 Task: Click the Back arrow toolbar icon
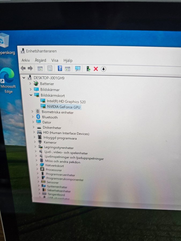(x=23, y=68)
